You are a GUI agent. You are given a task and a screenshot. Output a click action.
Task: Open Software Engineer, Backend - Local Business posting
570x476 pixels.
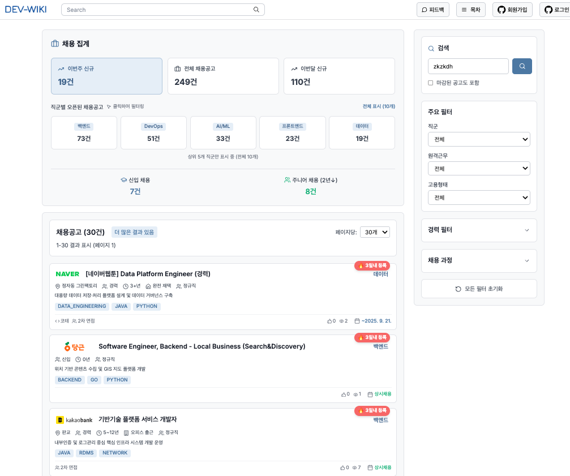202,346
